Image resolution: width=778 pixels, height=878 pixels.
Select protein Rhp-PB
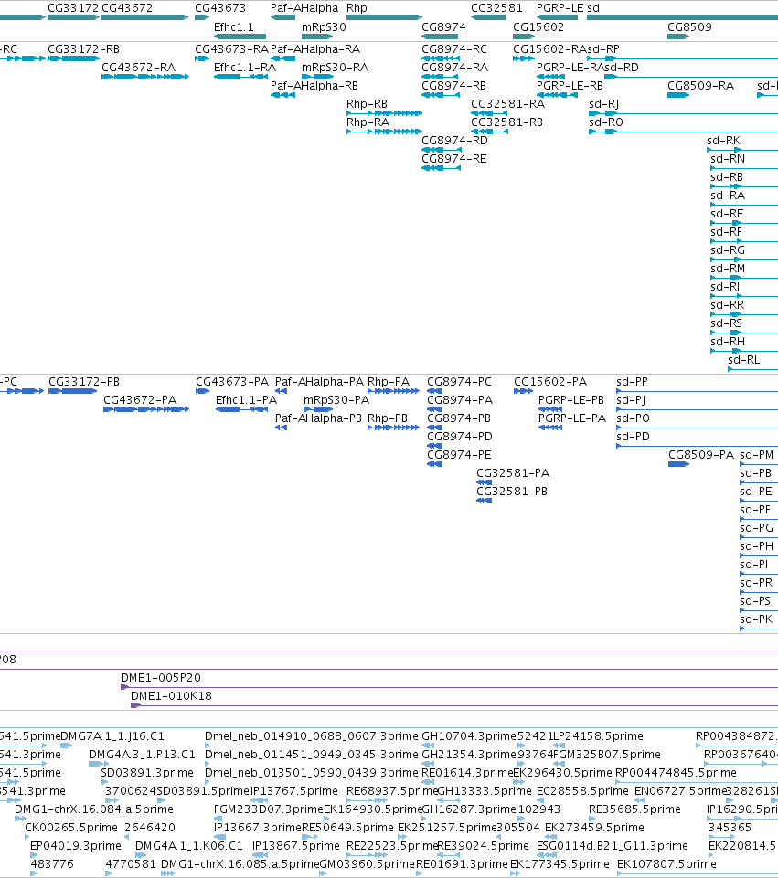[x=388, y=418]
